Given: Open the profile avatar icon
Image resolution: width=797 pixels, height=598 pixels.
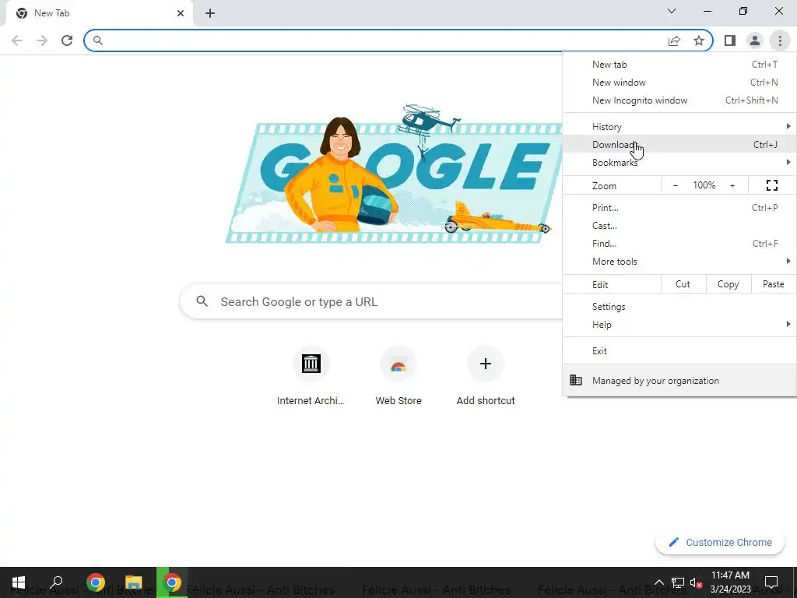Looking at the screenshot, I should 755,40.
